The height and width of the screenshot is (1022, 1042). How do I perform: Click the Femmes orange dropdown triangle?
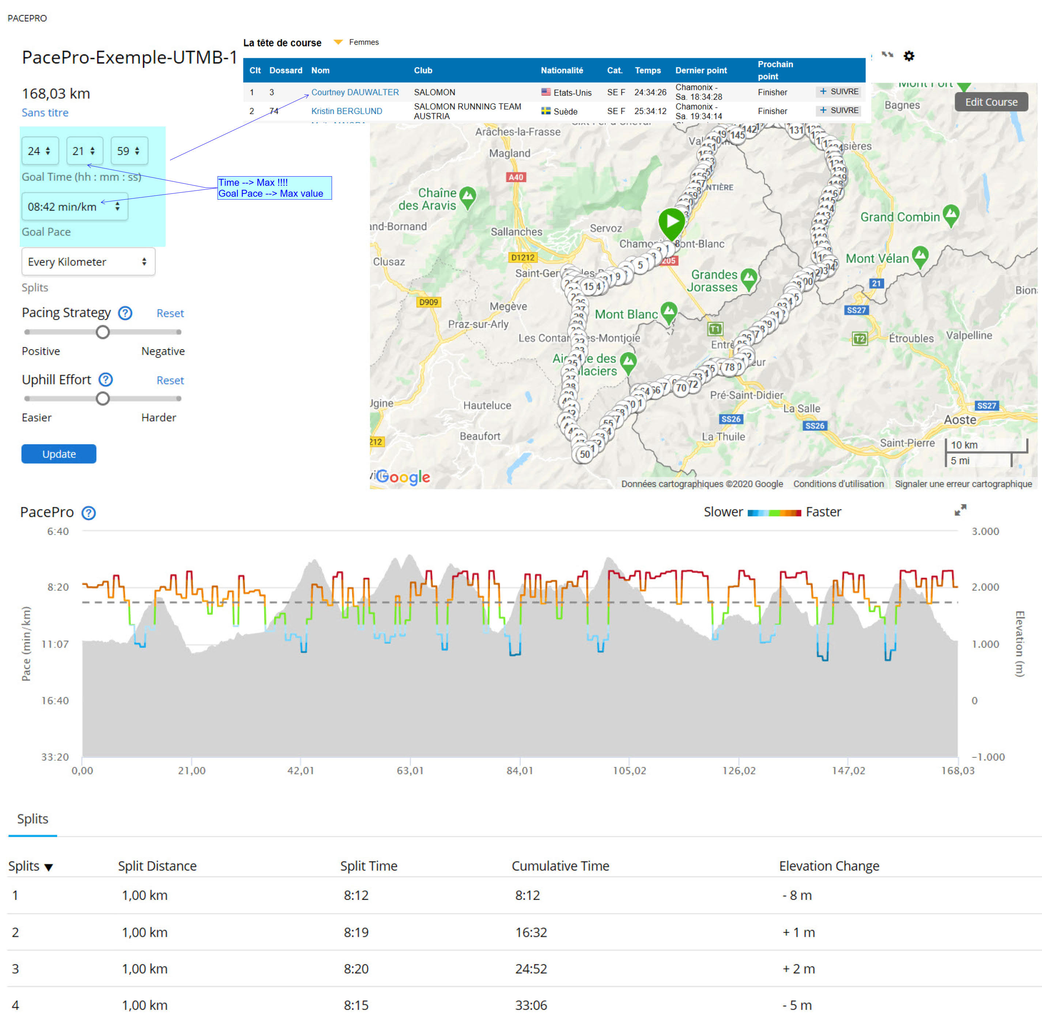tap(338, 42)
